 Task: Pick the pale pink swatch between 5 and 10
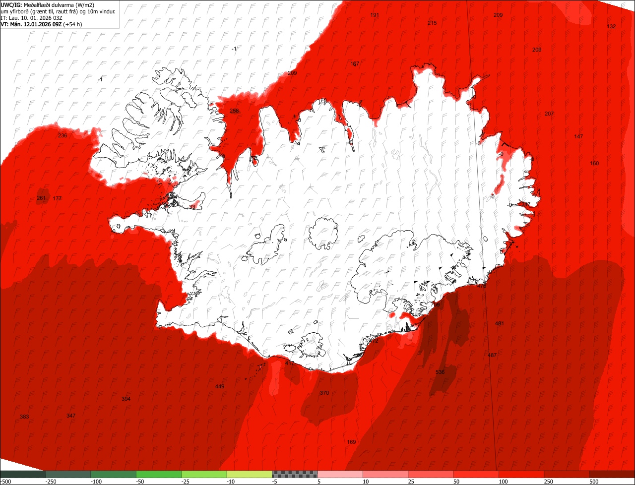pyautogui.click(x=340, y=474)
